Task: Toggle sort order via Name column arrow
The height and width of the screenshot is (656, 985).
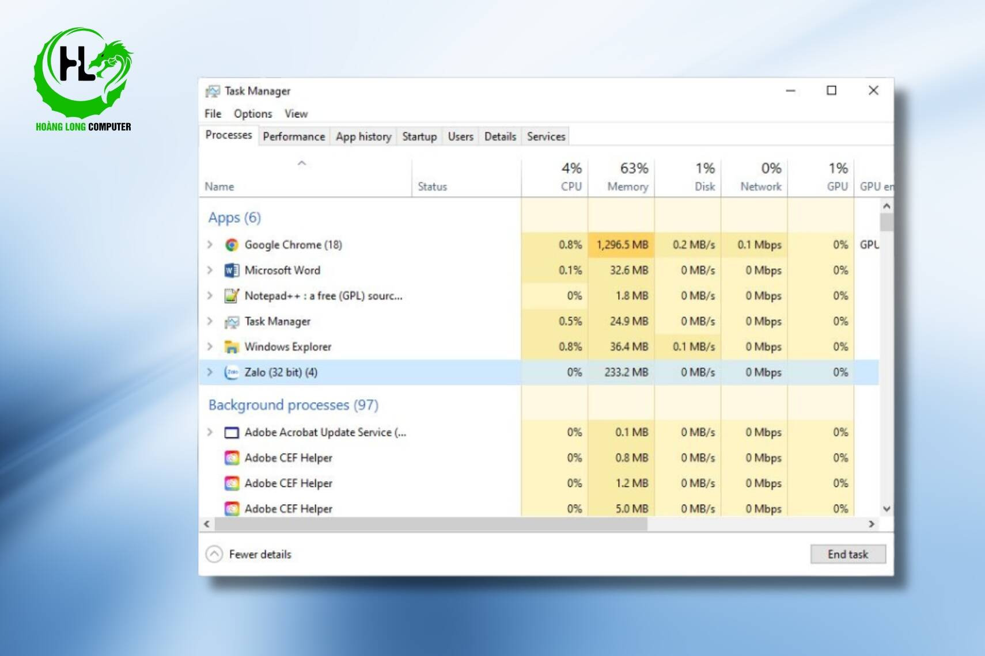Action: pyautogui.click(x=301, y=163)
